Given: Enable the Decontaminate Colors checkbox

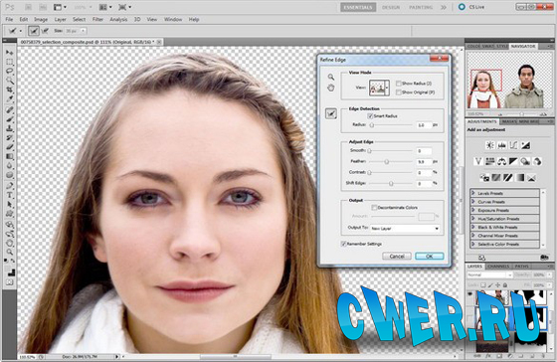Looking at the screenshot, I should coord(374,207).
